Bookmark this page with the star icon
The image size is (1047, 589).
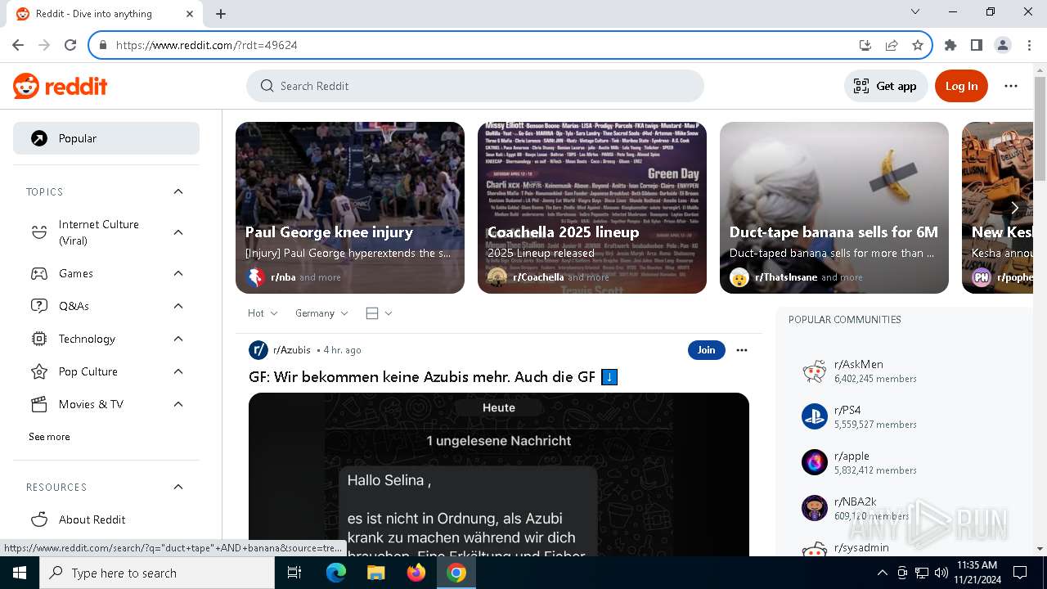coord(918,45)
